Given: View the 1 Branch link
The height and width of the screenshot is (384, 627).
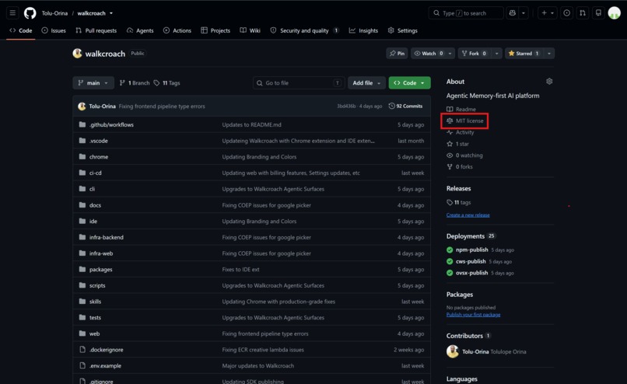Looking at the screenshot, I should pyautogui.click(x=135, y=82).
